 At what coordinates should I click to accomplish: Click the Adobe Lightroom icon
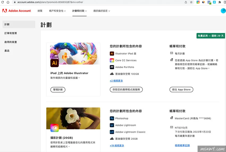click(x=112, y=125)
